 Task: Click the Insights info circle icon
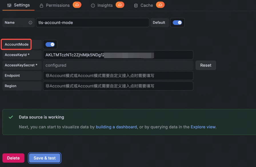coord(93,6)
